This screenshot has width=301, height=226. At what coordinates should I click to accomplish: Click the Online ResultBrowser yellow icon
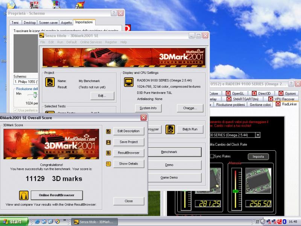tap(24, 195)
